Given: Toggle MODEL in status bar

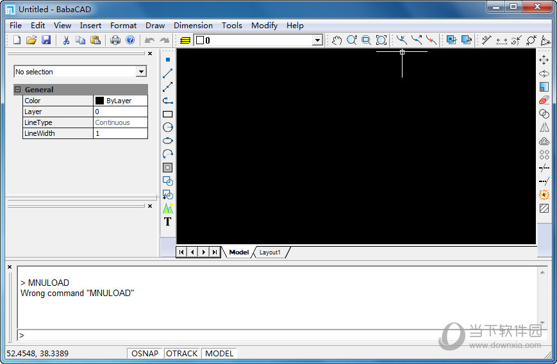Looking at the screenshot, I should point(219,353).
